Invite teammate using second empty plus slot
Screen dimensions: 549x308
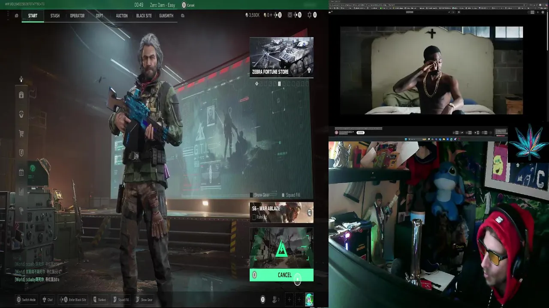[x=299, y=299]
